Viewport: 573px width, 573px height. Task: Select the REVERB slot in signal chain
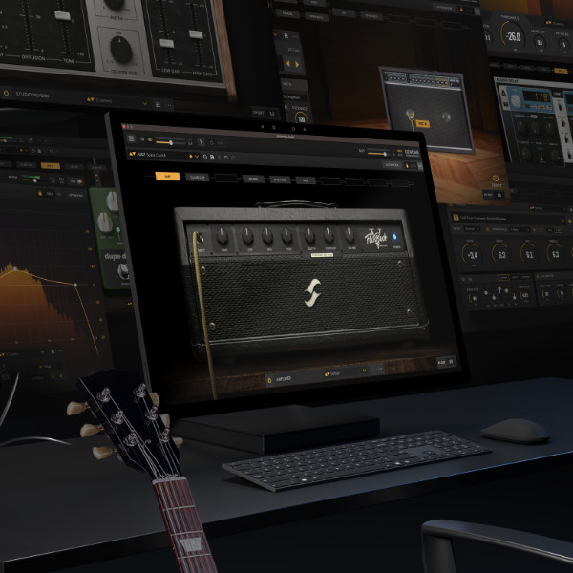tap(253, 180)
